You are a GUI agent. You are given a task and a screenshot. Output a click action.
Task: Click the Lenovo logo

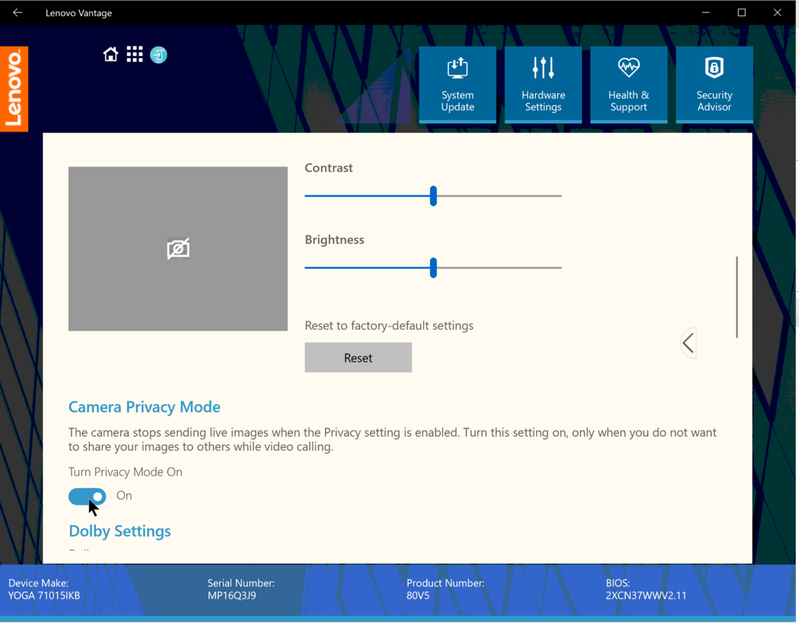point(14,88)
